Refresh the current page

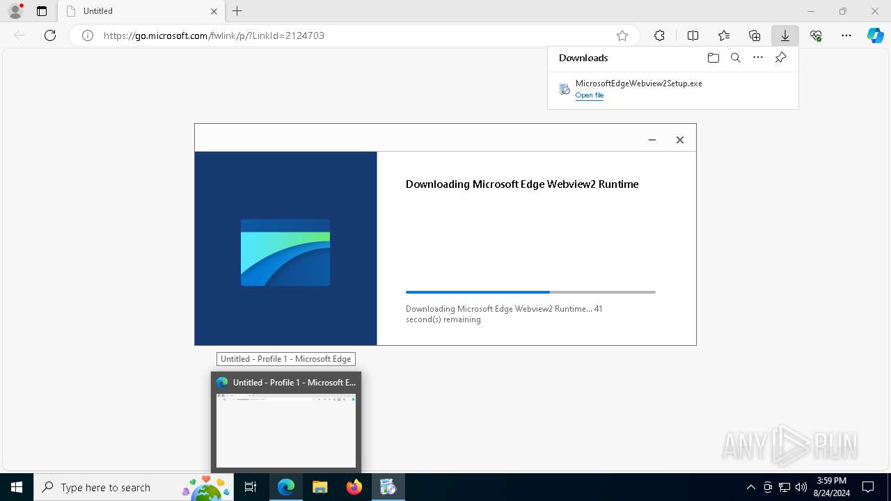tap(50, 35)
